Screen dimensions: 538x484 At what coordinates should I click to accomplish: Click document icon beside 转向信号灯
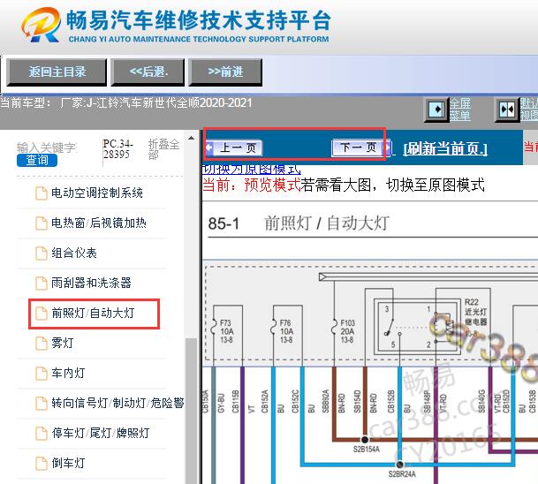click(x=42, y=404)
